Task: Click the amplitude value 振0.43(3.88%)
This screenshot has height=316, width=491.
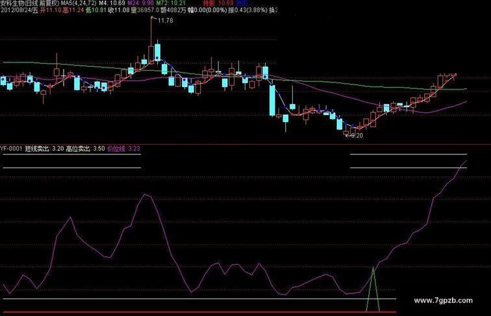Action: click(247, 10)
